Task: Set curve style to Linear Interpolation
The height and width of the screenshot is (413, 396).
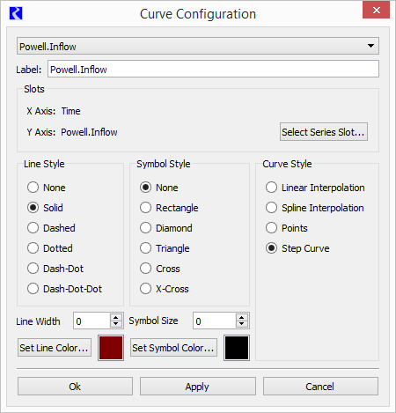Action: (x=315, y=188)
